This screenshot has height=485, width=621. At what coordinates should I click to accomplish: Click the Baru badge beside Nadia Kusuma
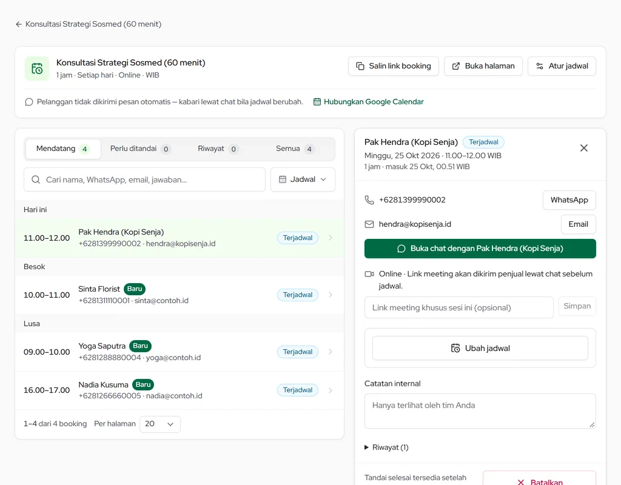(143, 384)
